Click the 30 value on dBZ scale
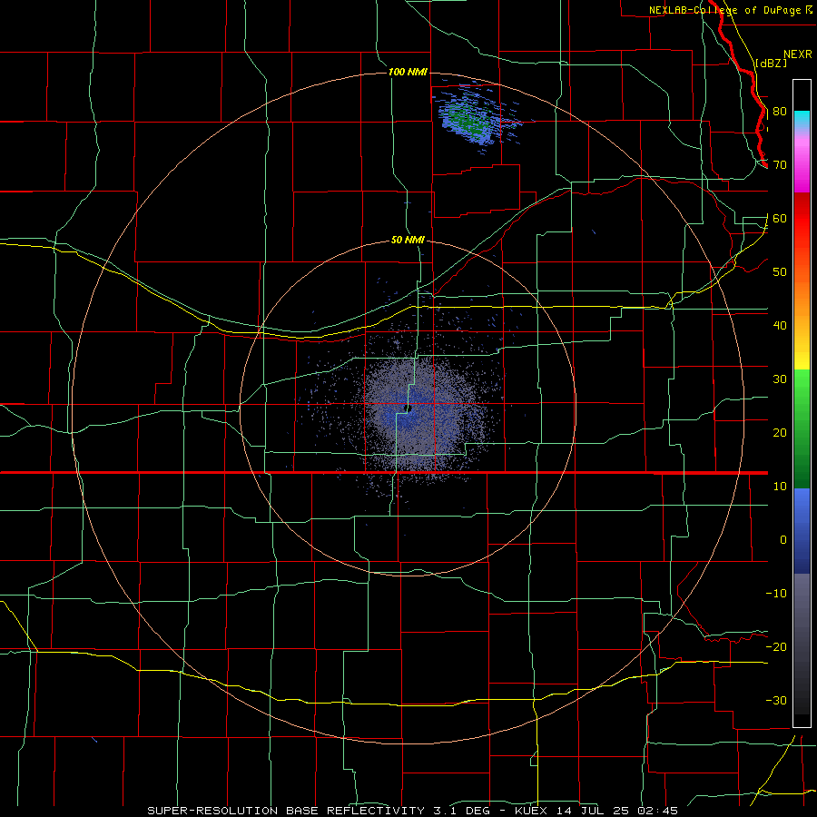Image resolution: width=817 pixels, height=817 pixels. pos(780,379)
